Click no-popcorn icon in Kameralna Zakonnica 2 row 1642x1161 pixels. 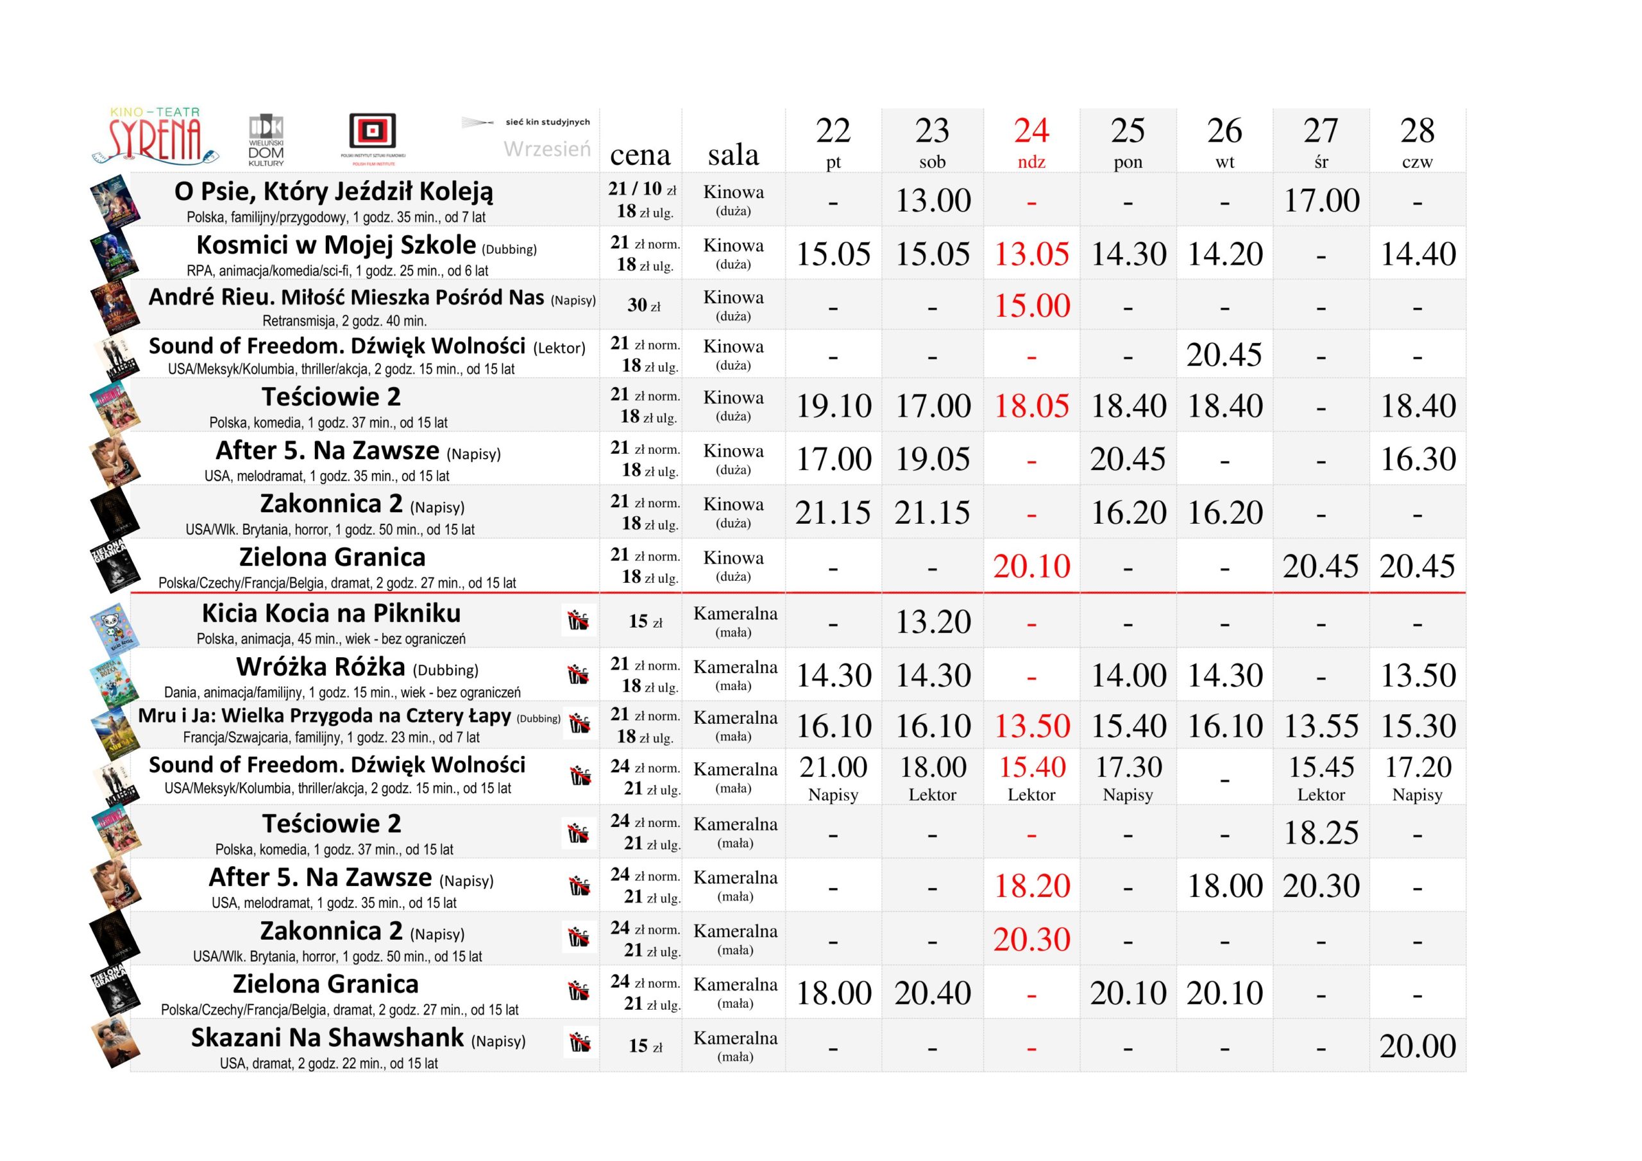[x=579, y=937]
